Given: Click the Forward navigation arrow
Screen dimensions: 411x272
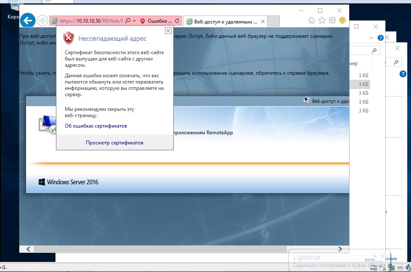Looking at the screenshot, I should (x=42, y=21).
